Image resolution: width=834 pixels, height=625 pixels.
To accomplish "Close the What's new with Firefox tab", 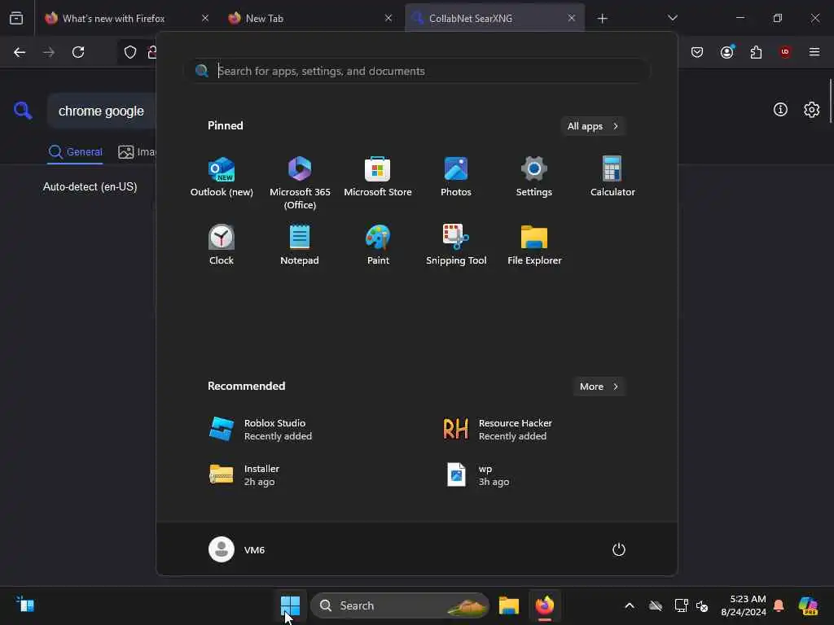I will pyautogui.click(x=204, y=18).
